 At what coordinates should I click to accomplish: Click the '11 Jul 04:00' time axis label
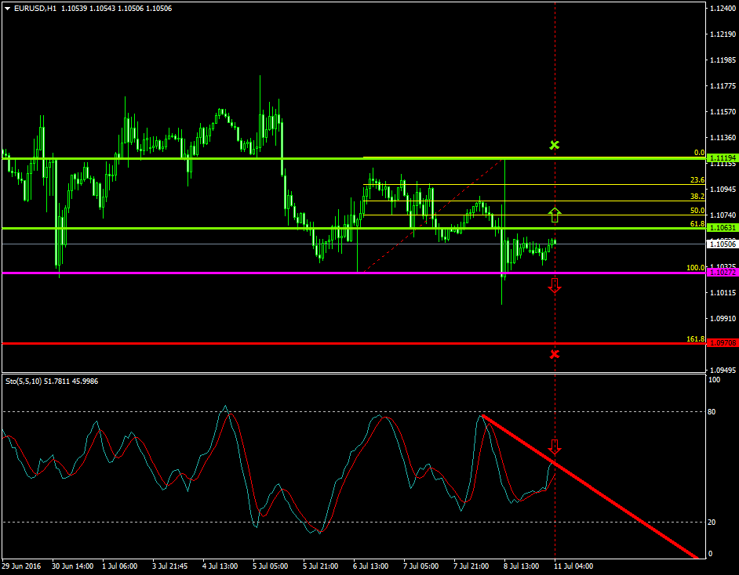coord(574,565)
